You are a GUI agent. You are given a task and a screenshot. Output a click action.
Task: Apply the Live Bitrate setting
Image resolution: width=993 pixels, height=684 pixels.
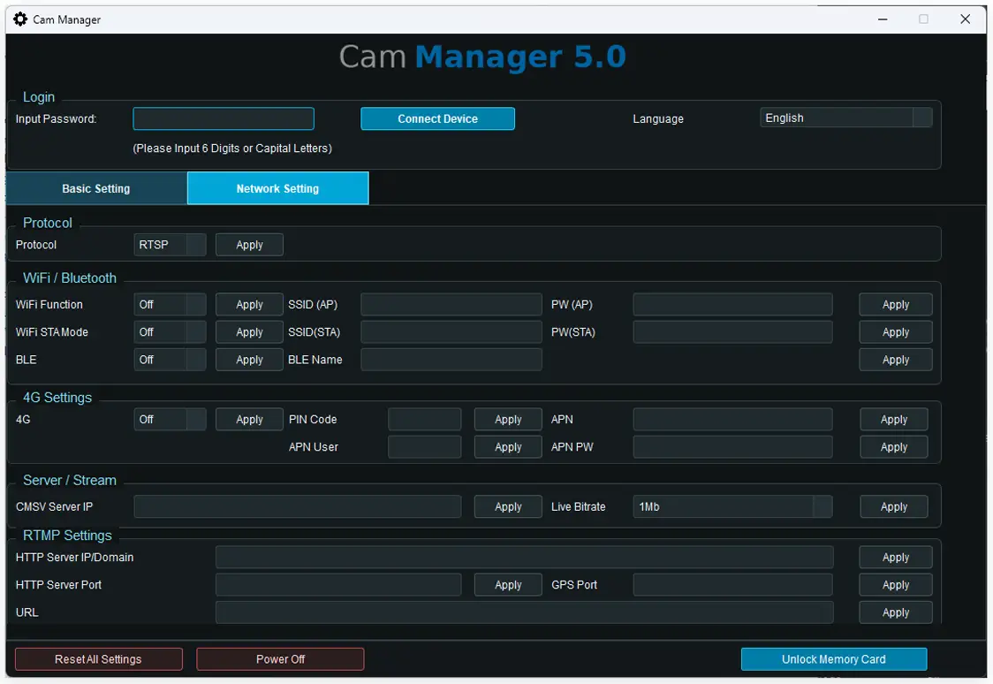(893, 506)
